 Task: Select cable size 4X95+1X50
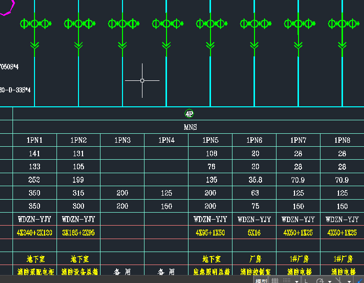click(x=210, y=233)
